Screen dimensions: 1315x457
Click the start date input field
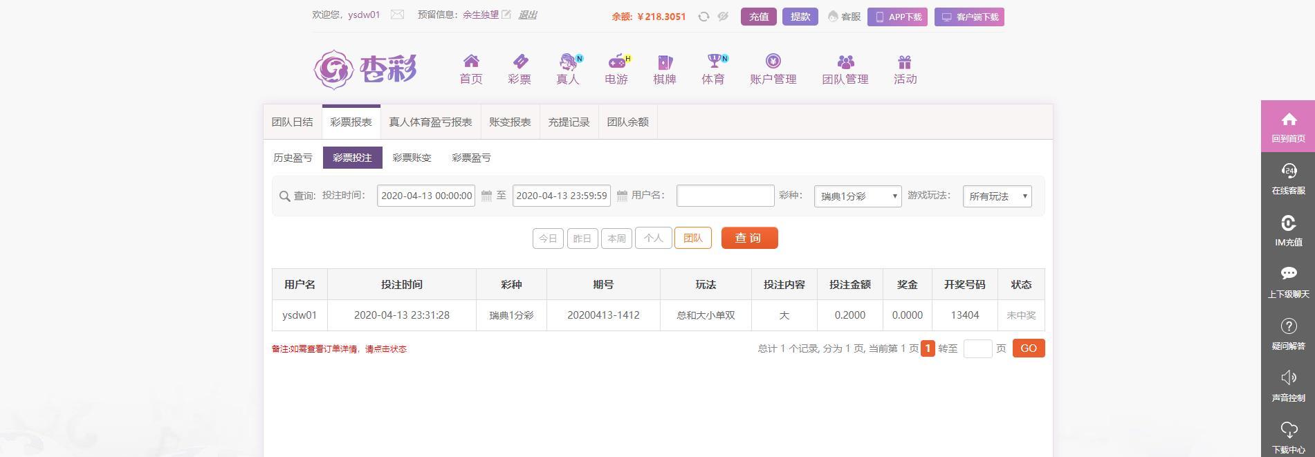pyautogui.click(x=426, y=196)
